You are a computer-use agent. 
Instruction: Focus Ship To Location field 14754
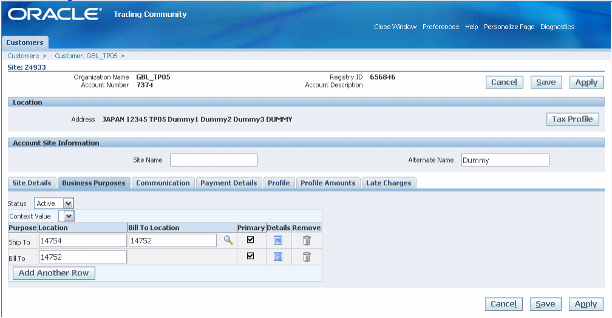point(83,241)
